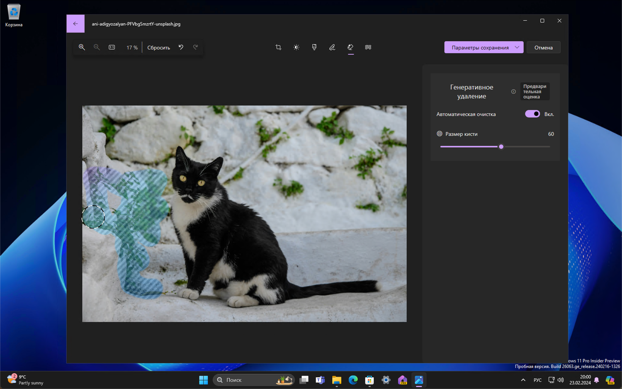Screen dimensions: 622x389
Task: Click the Размер кисти slider handle
Action: (x=501, y=146)
